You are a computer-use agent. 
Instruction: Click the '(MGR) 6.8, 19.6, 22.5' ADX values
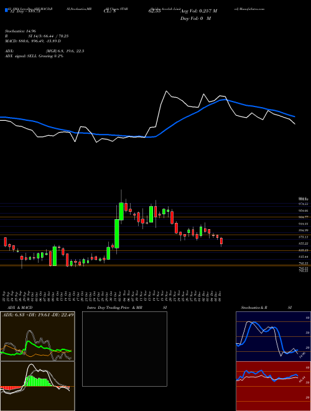click(65, 51)
